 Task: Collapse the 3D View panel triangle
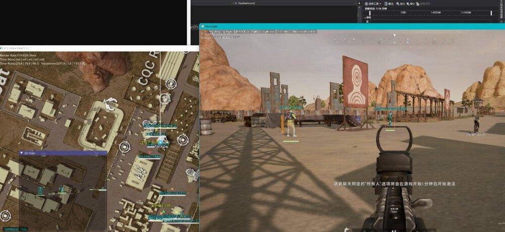point(22,153)
